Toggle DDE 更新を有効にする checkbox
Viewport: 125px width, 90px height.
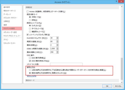point(30,61)
